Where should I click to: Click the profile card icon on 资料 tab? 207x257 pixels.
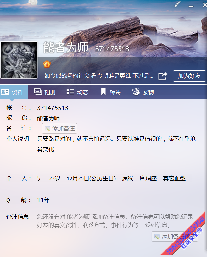(5, 92)
